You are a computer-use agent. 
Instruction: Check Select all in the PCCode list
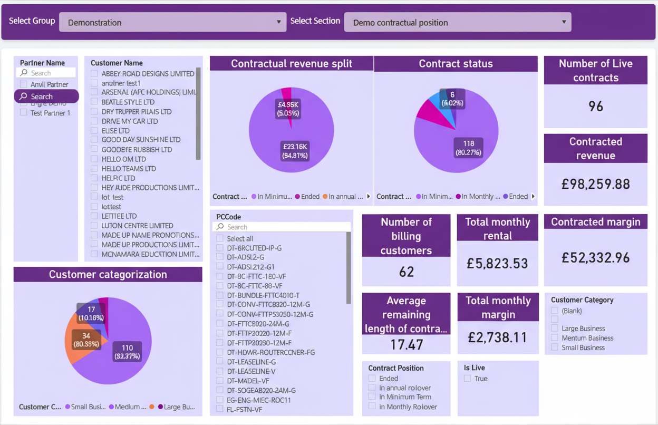220,239
